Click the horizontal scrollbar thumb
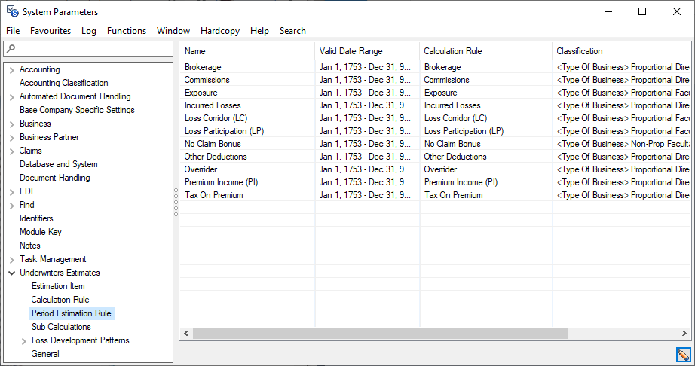 (377, 333)
